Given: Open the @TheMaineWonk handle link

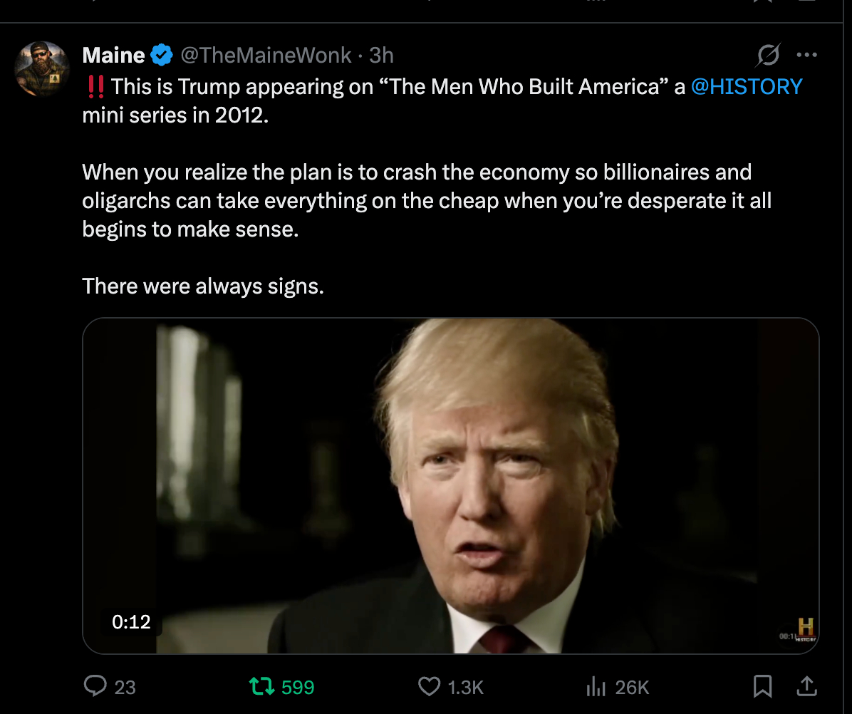Looking at the screenshot, I should coord(265,55).
